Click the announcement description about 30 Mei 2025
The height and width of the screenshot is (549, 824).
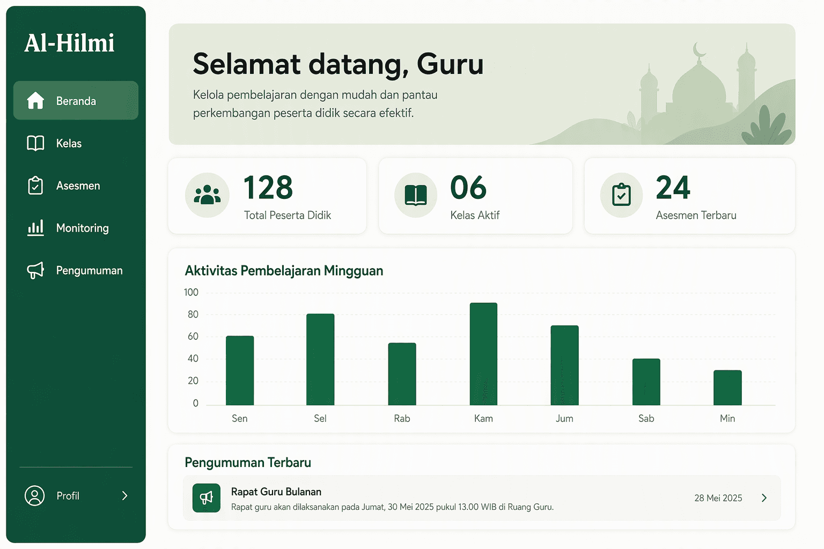[392, 507]
